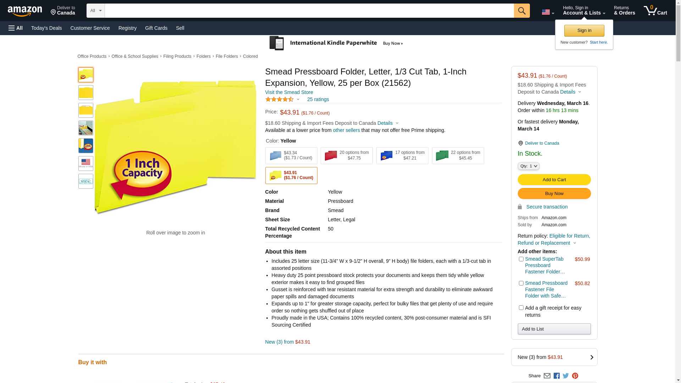681x383 pixels.
Task: Check the Smead SuperTab Pressboard Fastener Folder box
Action: tap(521, 259)
